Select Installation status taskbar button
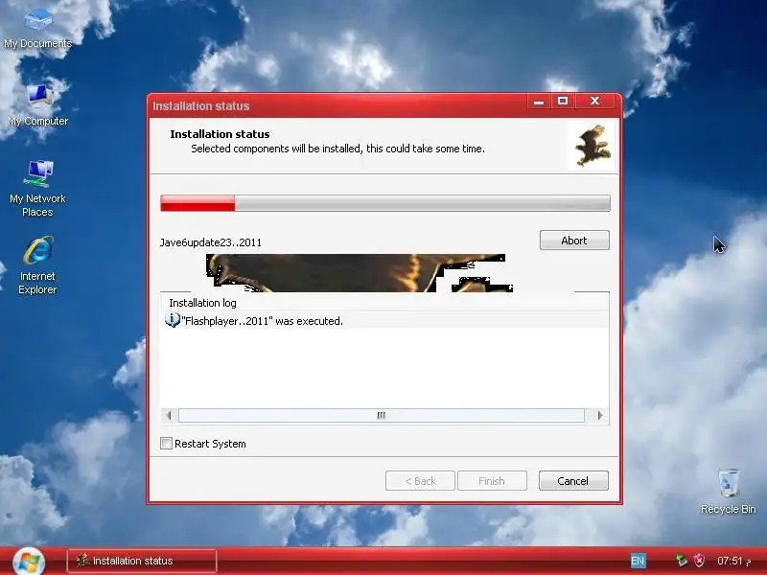 tap(141, 561)
